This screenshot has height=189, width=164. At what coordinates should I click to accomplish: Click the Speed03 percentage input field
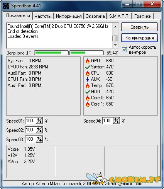tap(30, 139)
